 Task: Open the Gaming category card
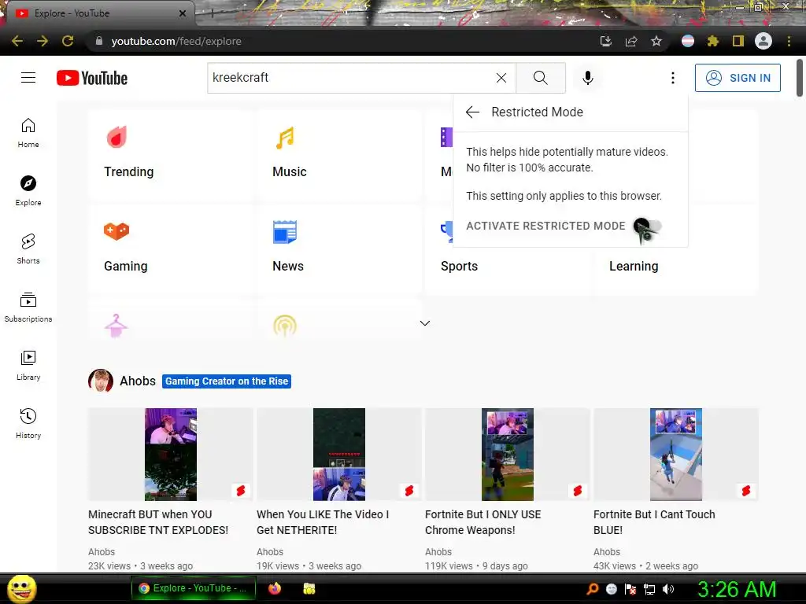(x=171, y=249)
